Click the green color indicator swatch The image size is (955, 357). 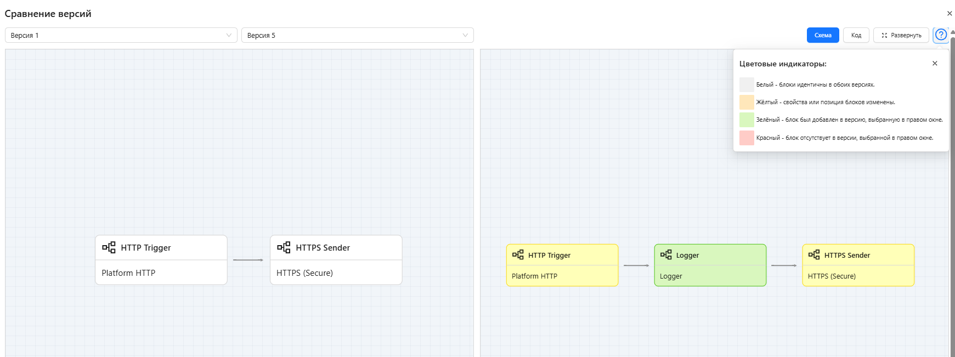click(x=747, y=120)
